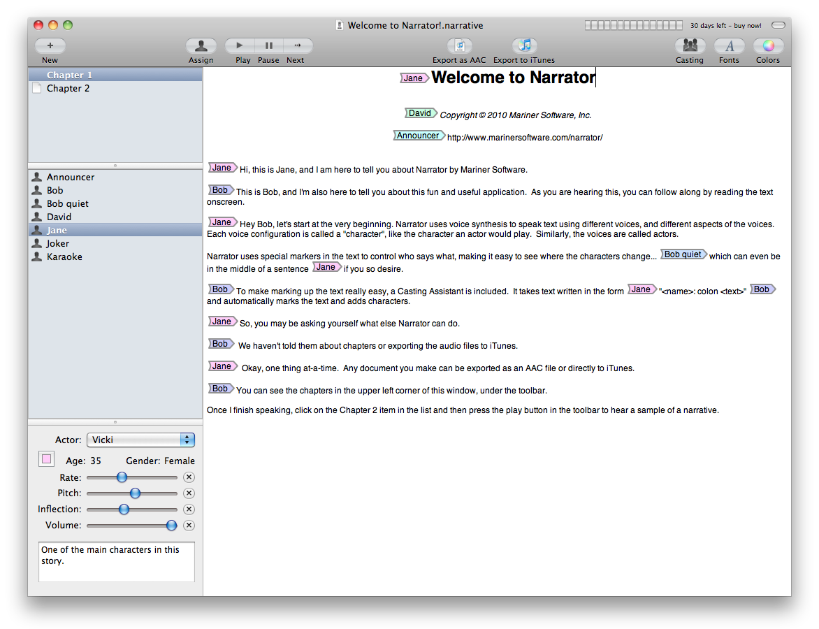Image resolution: width=819 pixels, height=629 pixels.
Task: Click Jane marker before '<name>: colon <text>'
Action: [642, 289]
